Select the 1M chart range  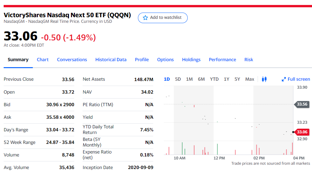189,79
